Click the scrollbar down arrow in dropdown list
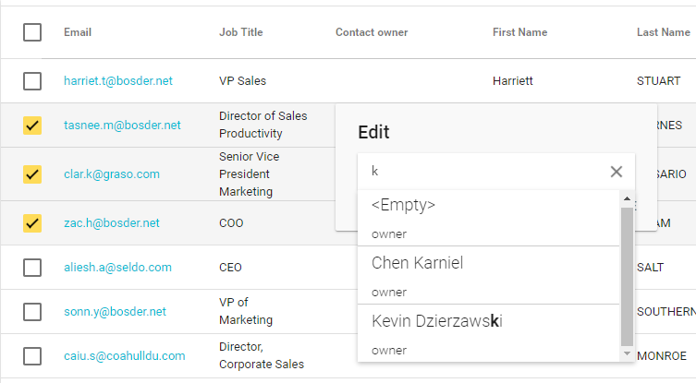Image resolution: width=696 pixels, height=383 pixels. [627, 353]
